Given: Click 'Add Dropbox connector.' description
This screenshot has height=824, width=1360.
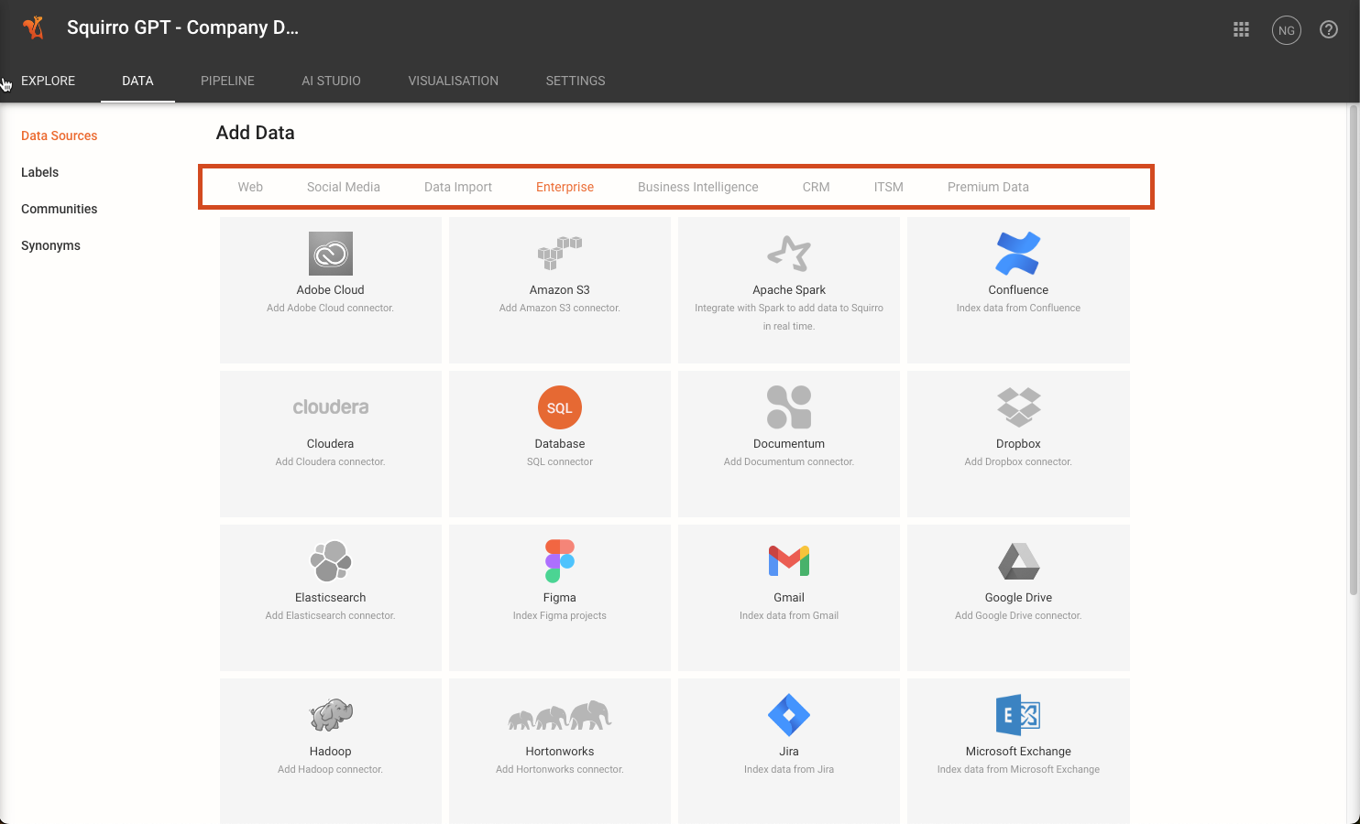Looking at the screenshot, I should coord(1018,461).
